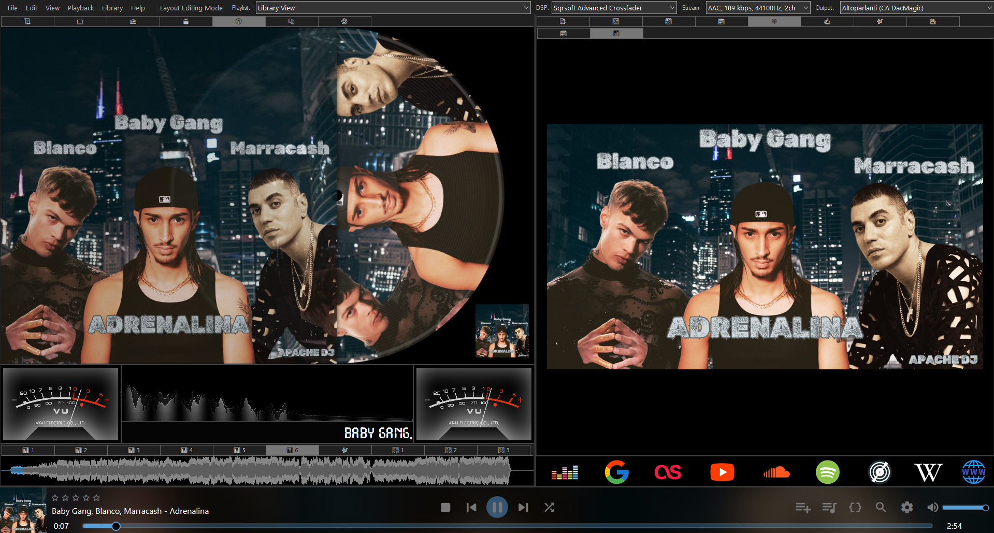Mute audio with the speaker icon
This screenshot has height=533, width=994.
pyautogui.click(x=932, y=508)
